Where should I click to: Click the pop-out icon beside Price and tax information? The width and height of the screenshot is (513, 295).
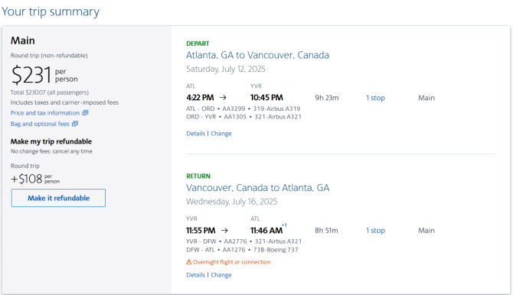click(85, 112)
